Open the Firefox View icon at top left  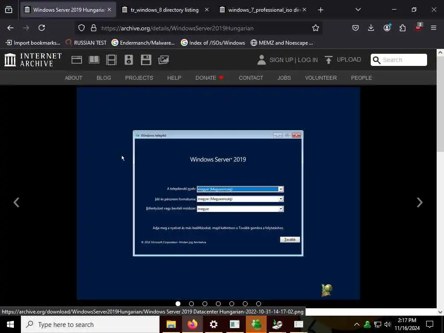(x=9, y=10)
